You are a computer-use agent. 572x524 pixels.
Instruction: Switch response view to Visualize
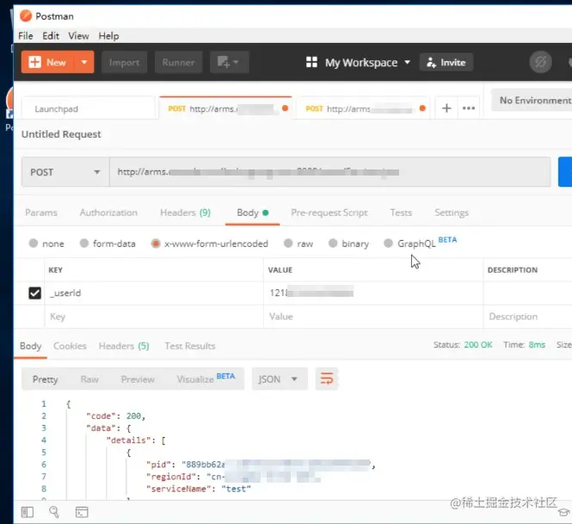[206, 379]
